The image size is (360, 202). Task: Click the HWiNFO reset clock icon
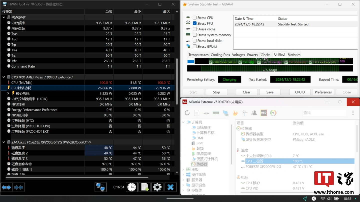pyautogui.click(x=131, y=187)
